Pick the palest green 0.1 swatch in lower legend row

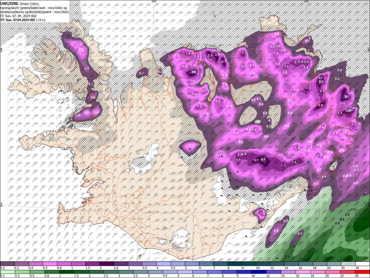tap(8, 272)
